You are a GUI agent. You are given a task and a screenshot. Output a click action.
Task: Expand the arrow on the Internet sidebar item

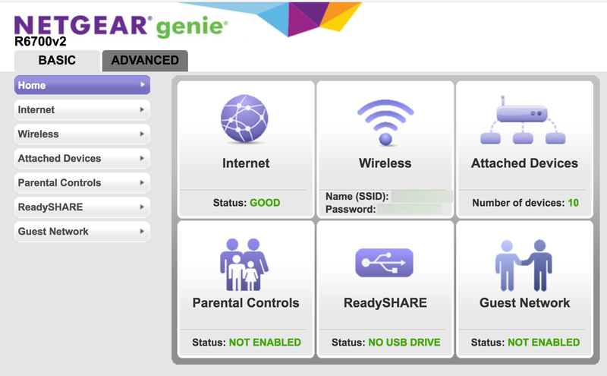pyautogui.click(x=142, y=109)
